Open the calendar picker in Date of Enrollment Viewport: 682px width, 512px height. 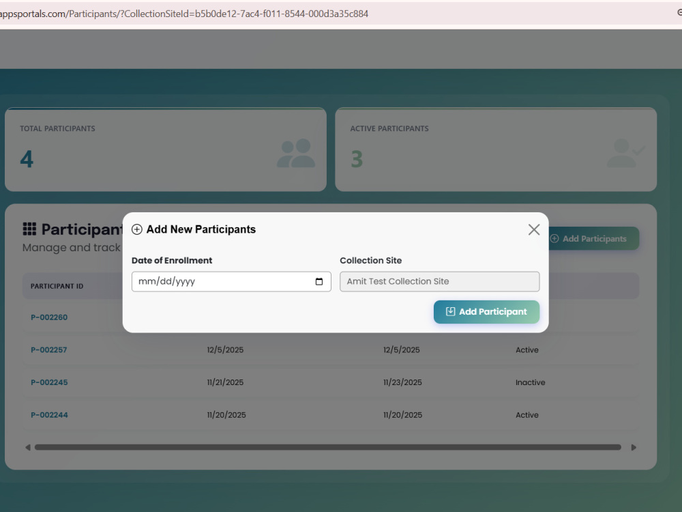318,282
